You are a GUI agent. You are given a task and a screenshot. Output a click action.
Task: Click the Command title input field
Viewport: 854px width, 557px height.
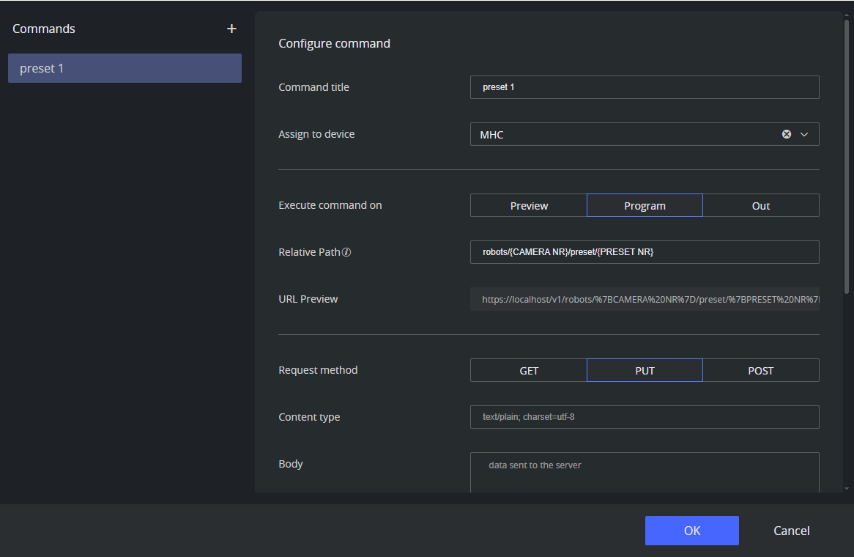tap(645, 87)
